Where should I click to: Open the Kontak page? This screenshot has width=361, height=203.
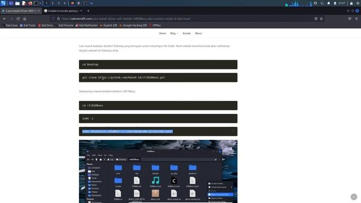pyautogui.click(x=187, y=33)
